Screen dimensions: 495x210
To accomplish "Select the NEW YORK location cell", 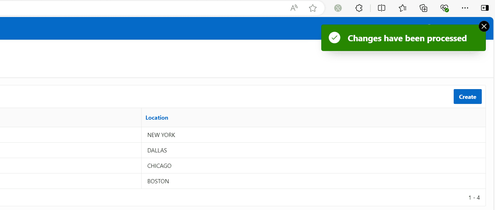I will (161, 135).
